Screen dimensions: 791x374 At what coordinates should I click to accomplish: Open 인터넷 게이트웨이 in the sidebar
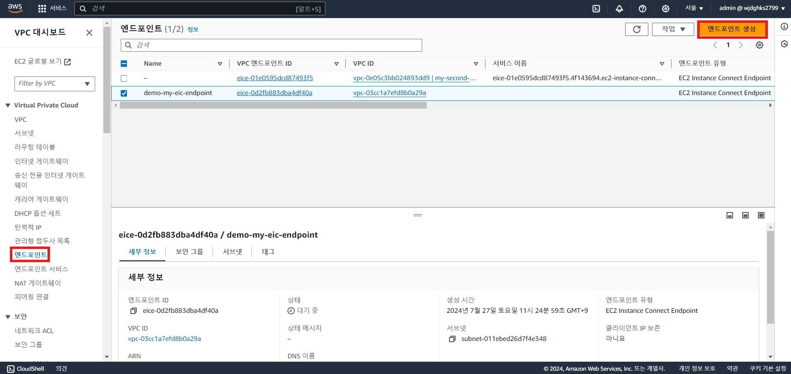pos(41,161)
